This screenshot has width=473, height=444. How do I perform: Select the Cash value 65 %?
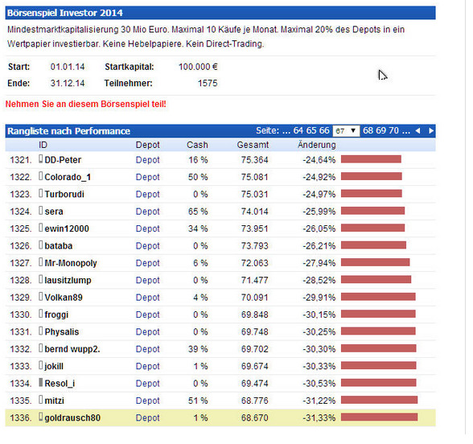pos(198,212)
